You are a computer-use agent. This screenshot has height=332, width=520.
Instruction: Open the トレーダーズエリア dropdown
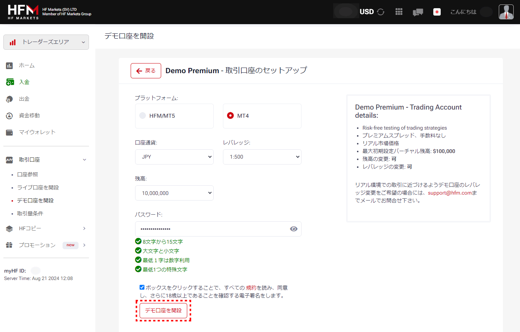pos(46,42)
